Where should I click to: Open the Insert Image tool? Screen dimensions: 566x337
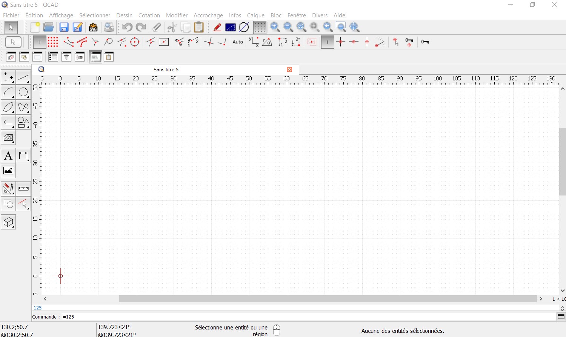coord(8,171)
